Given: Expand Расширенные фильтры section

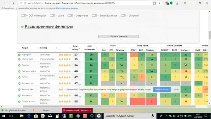Looking at the screenshot, I should pos(47,26).
